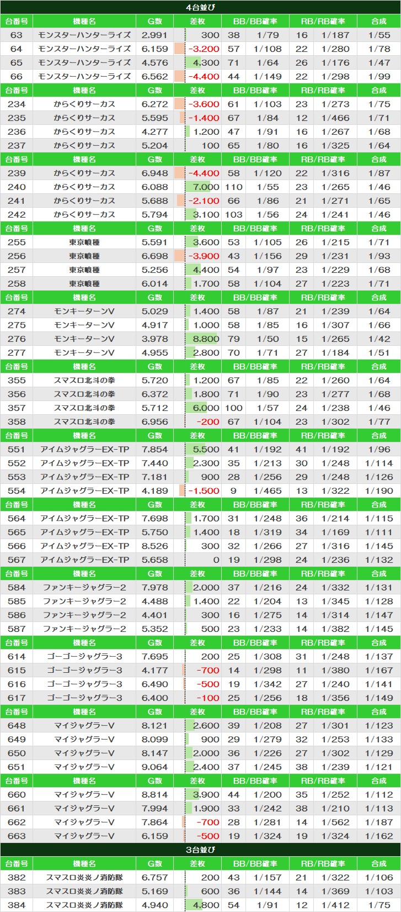The width and height of the screenshot is (401, 912).
Task: Select 1/55 combined value in row 63
Action: pyautogui.click(x=379, y=35)
